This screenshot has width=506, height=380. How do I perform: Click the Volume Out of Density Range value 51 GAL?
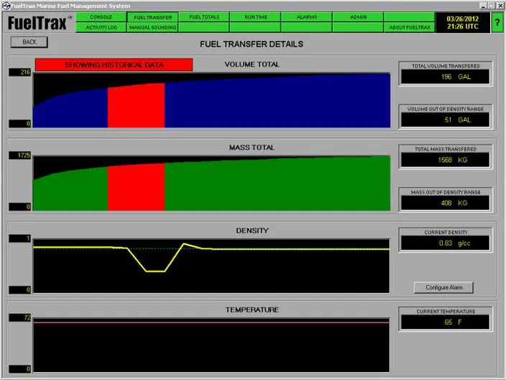point(446,120)
